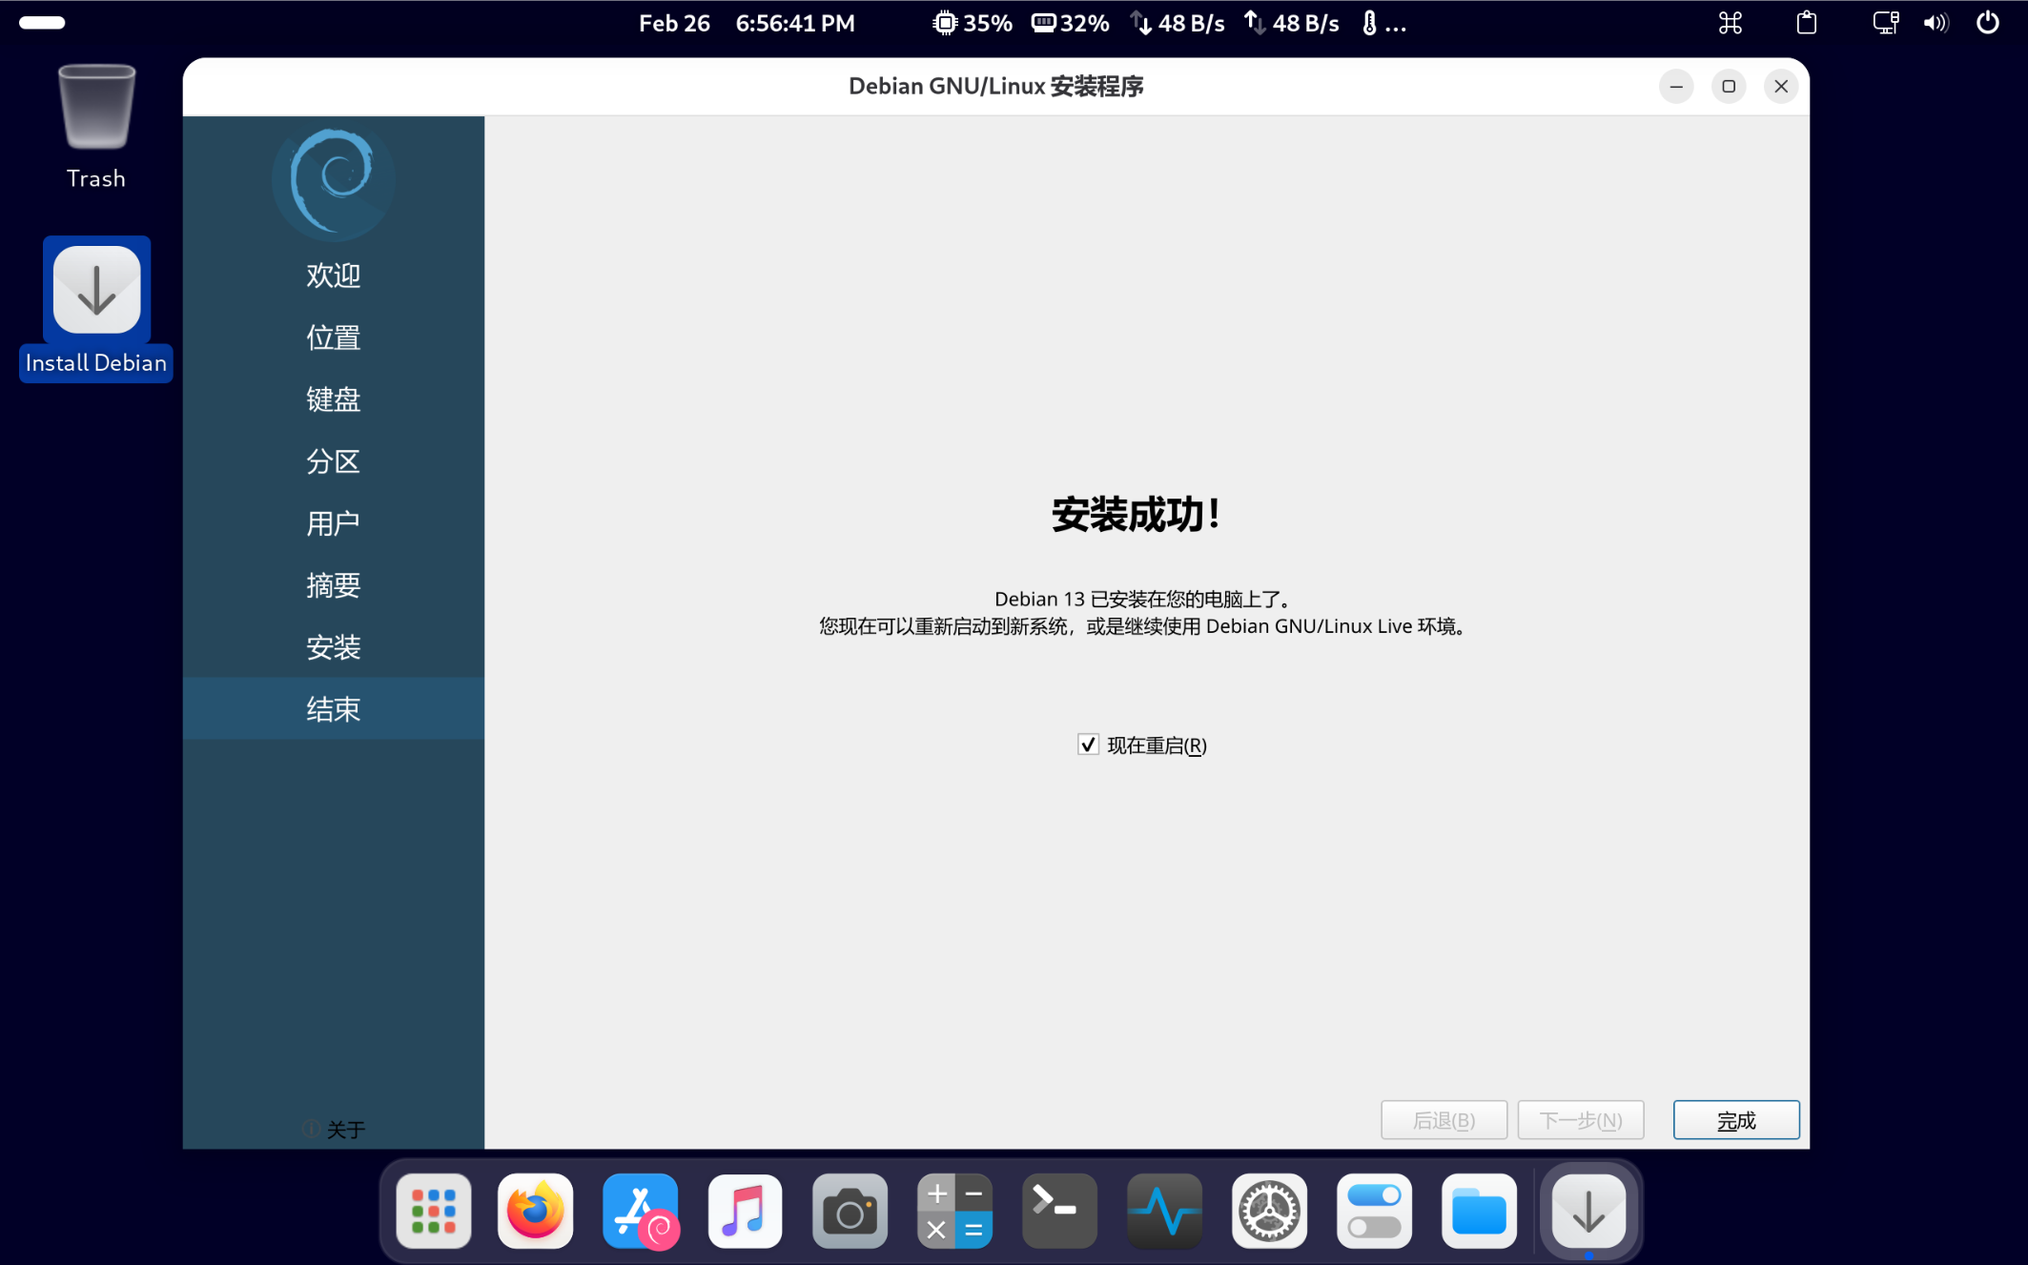Open the app grid launcher in the dock
Viewport: 2028px width, 1265px height.
pyautogui.click(x=434, y=1211)
